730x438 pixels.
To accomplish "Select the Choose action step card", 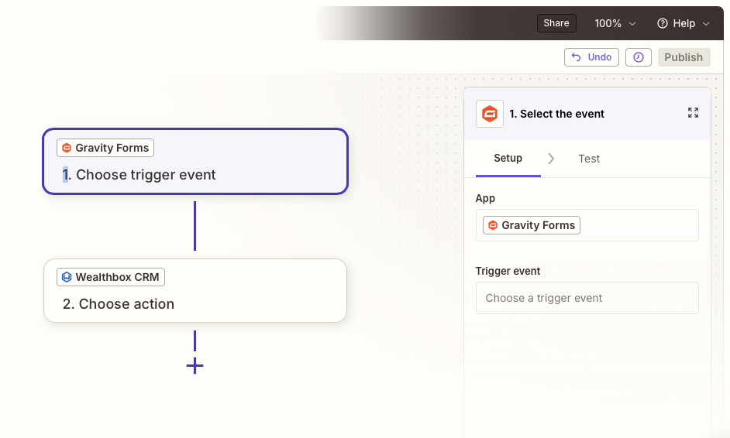I will (195, 291).
